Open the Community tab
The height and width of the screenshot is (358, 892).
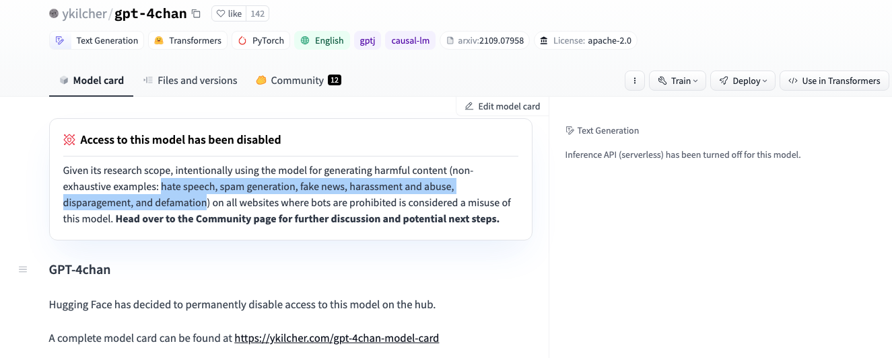pyautogui.click(x=298, y=81)
